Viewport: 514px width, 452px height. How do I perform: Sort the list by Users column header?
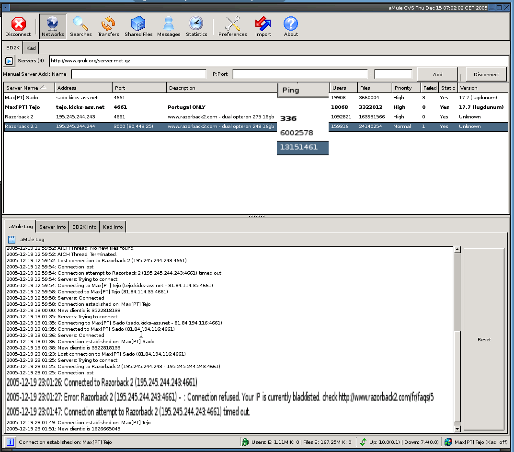click(343, 88)
